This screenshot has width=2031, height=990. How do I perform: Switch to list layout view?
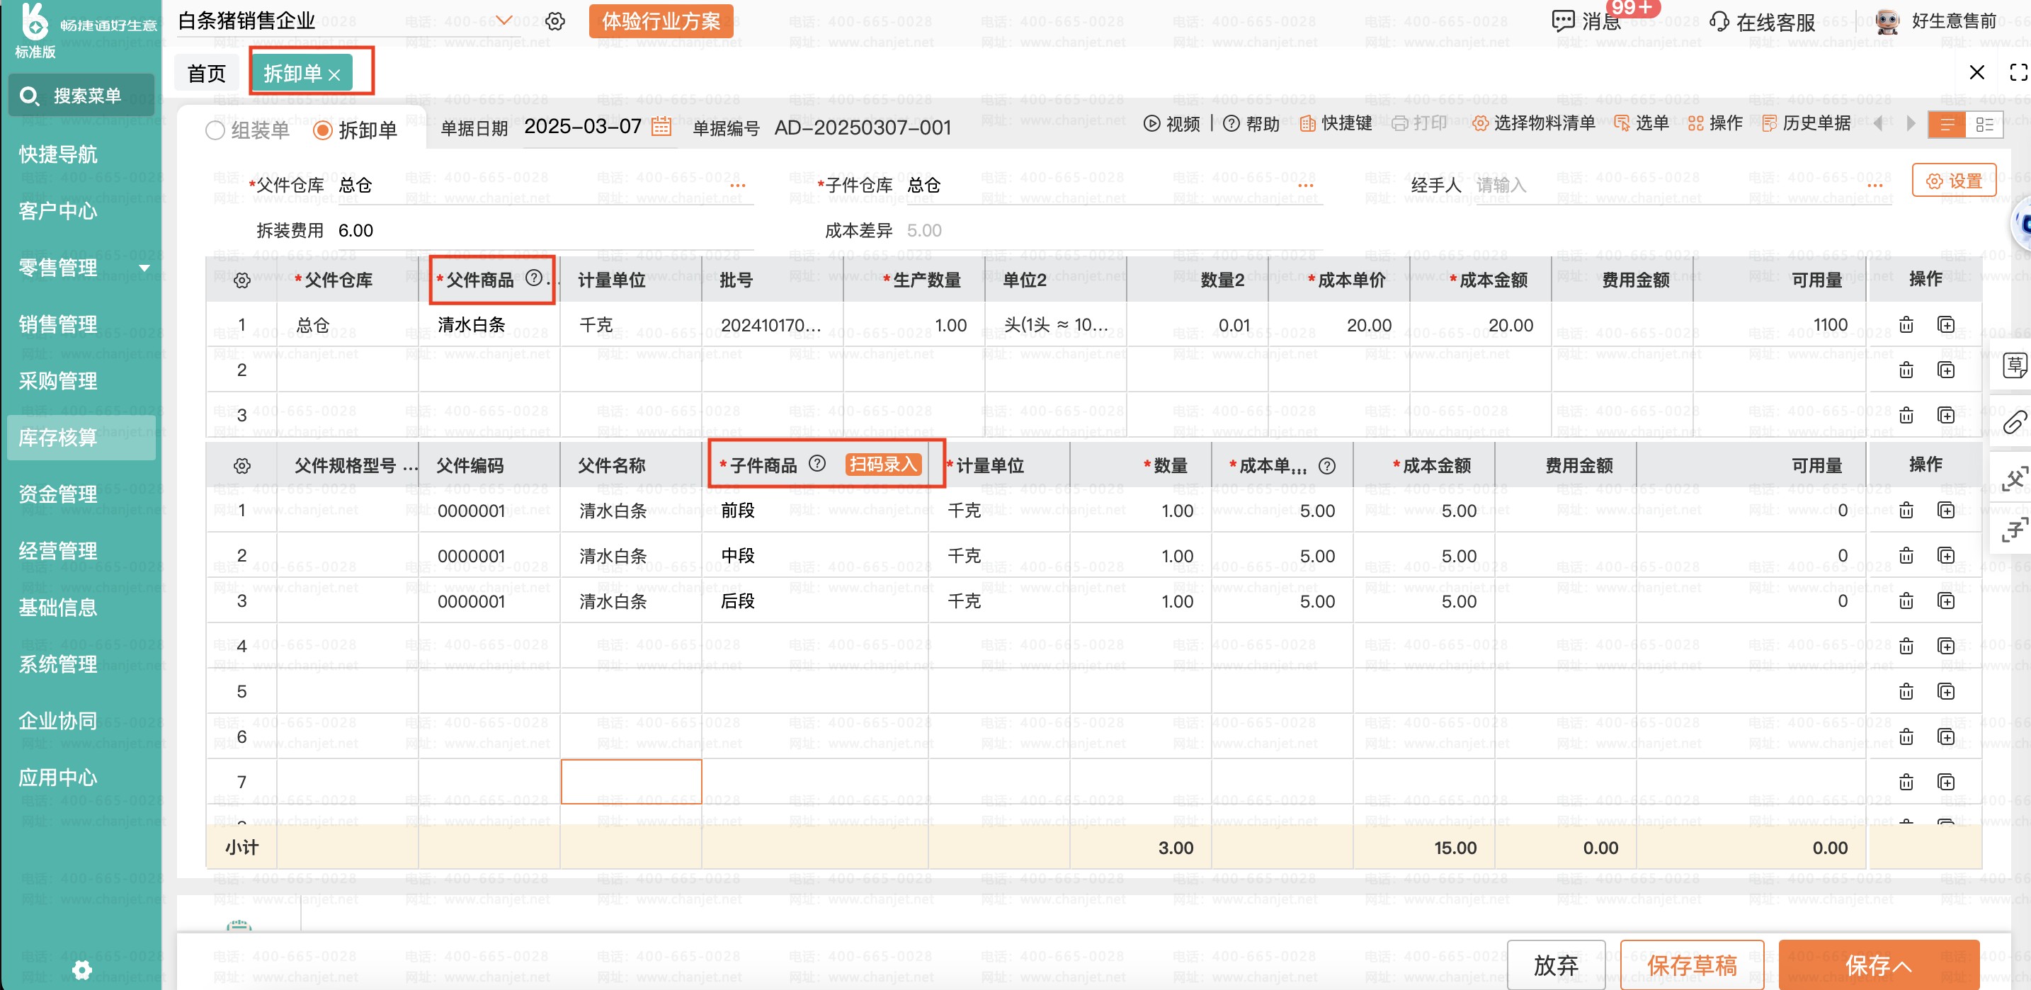(1947, 125)
